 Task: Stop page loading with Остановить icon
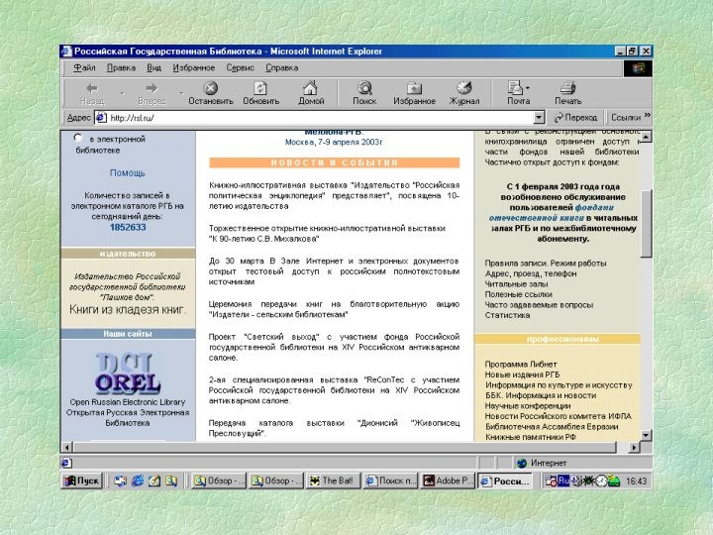click(211, 87)
